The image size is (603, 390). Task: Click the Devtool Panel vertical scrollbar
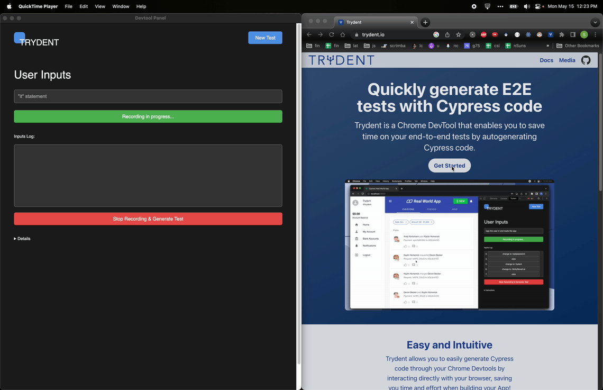(299, 194)
